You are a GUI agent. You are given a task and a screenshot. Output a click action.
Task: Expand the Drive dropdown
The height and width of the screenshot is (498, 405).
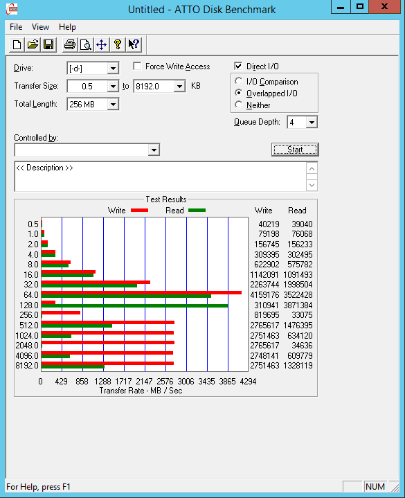tap(113, 69)
